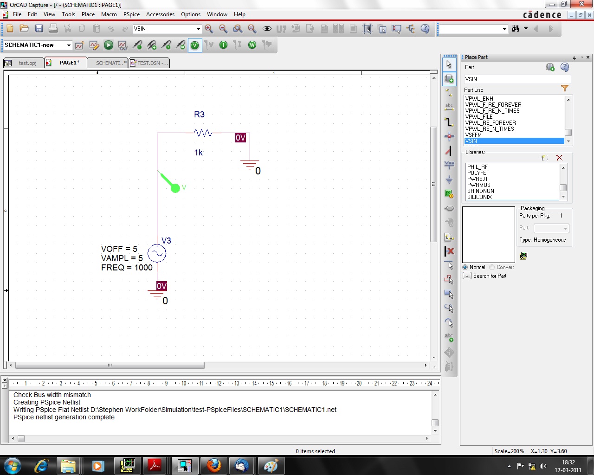Toggle Enable Bias Voltage Display button
This screenshot has width=594, height=475.
click(x=195, y=45)
